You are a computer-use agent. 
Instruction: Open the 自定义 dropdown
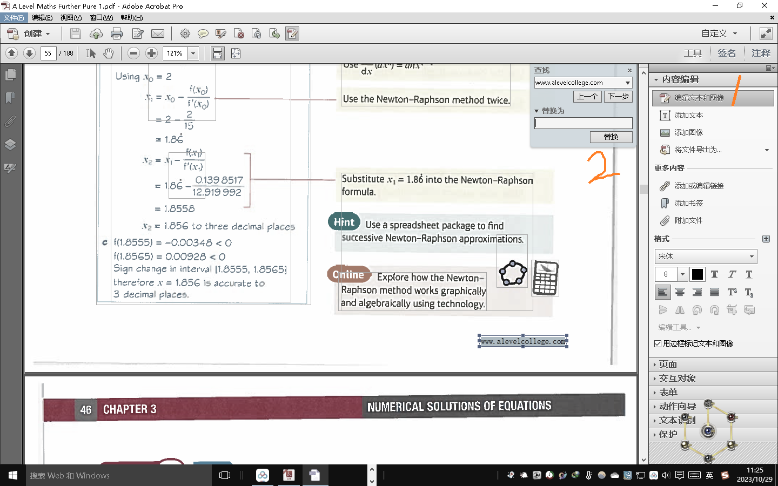click(719, 33)
